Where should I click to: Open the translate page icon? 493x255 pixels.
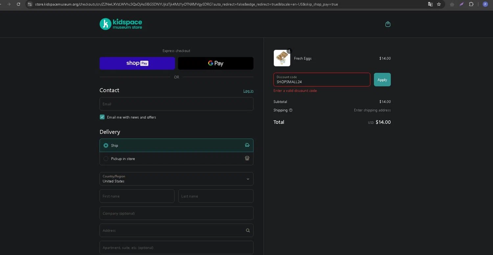click(430, 4)
